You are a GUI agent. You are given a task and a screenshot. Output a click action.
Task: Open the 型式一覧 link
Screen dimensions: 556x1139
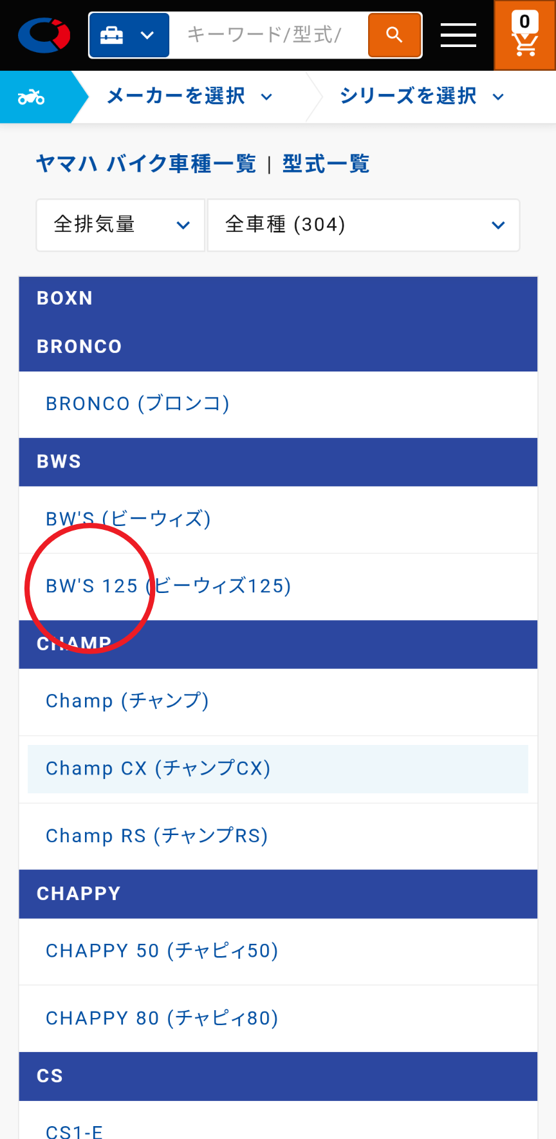(326, 164)
